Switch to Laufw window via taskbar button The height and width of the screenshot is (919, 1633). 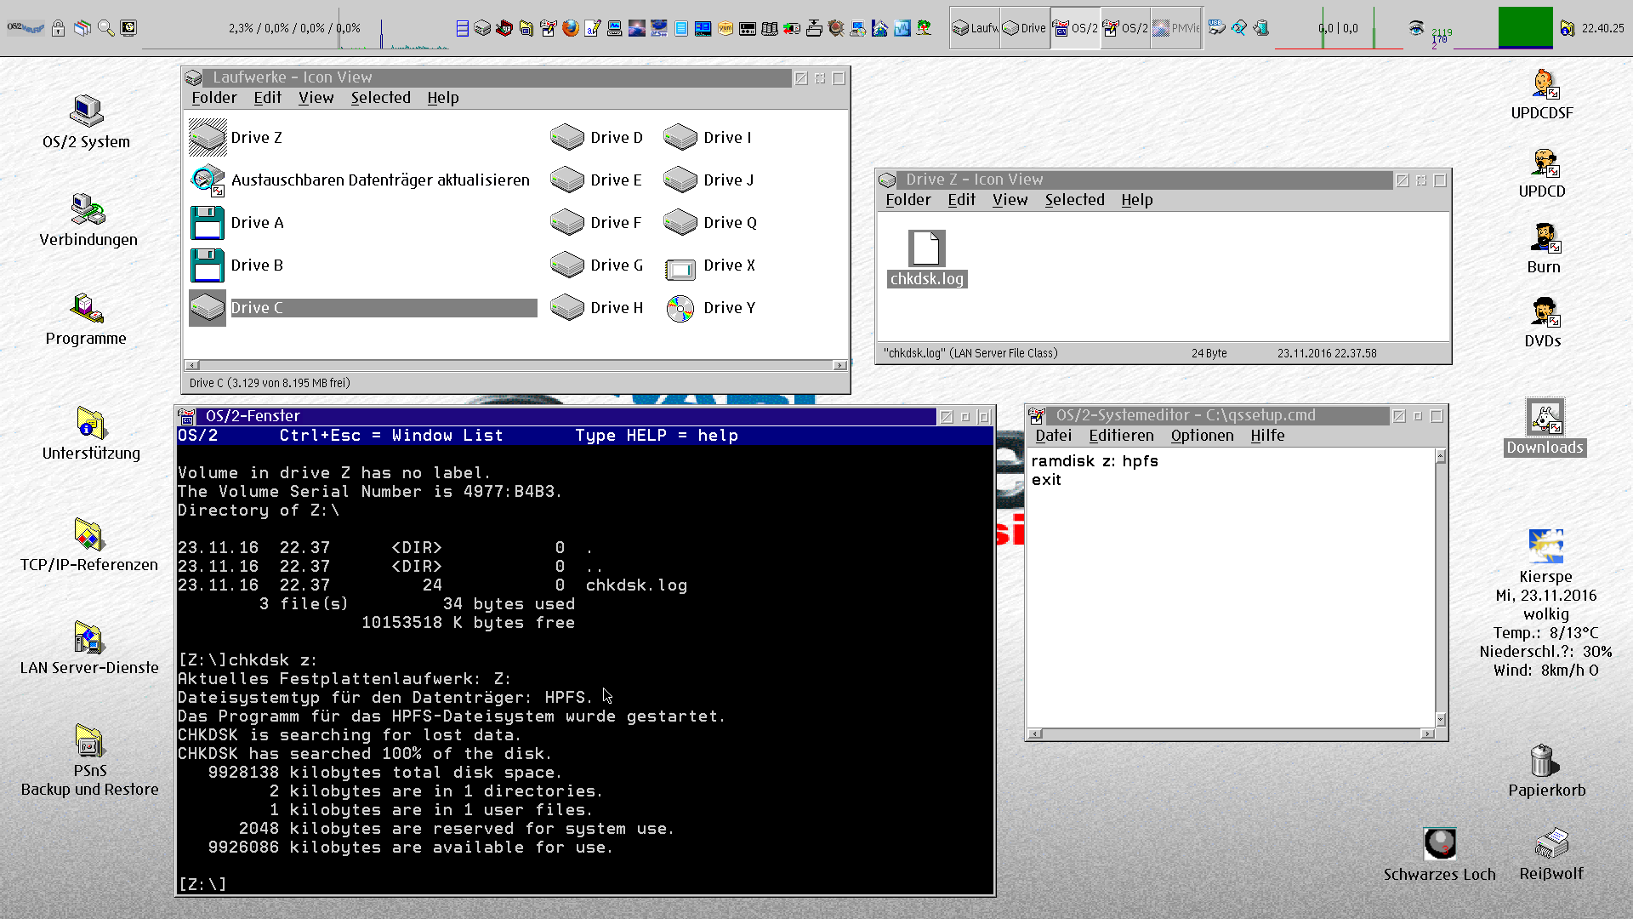(975, 28)
